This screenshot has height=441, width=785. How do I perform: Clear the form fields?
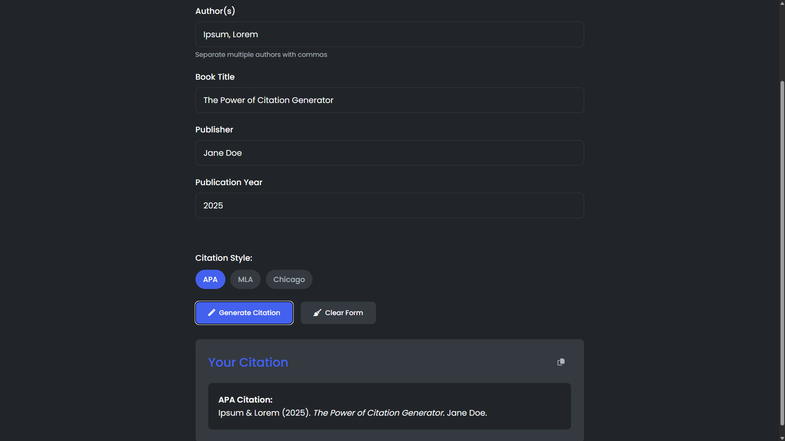(x=338, y=313)
